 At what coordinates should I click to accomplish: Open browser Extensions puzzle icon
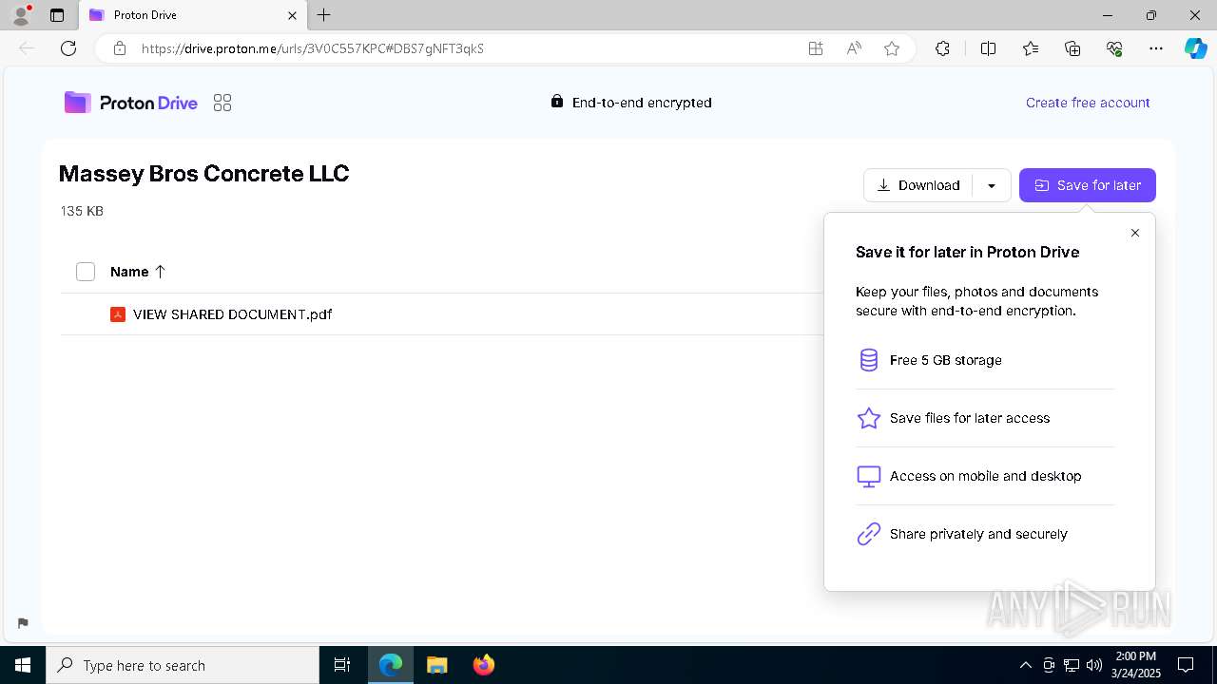click(942, 48)
